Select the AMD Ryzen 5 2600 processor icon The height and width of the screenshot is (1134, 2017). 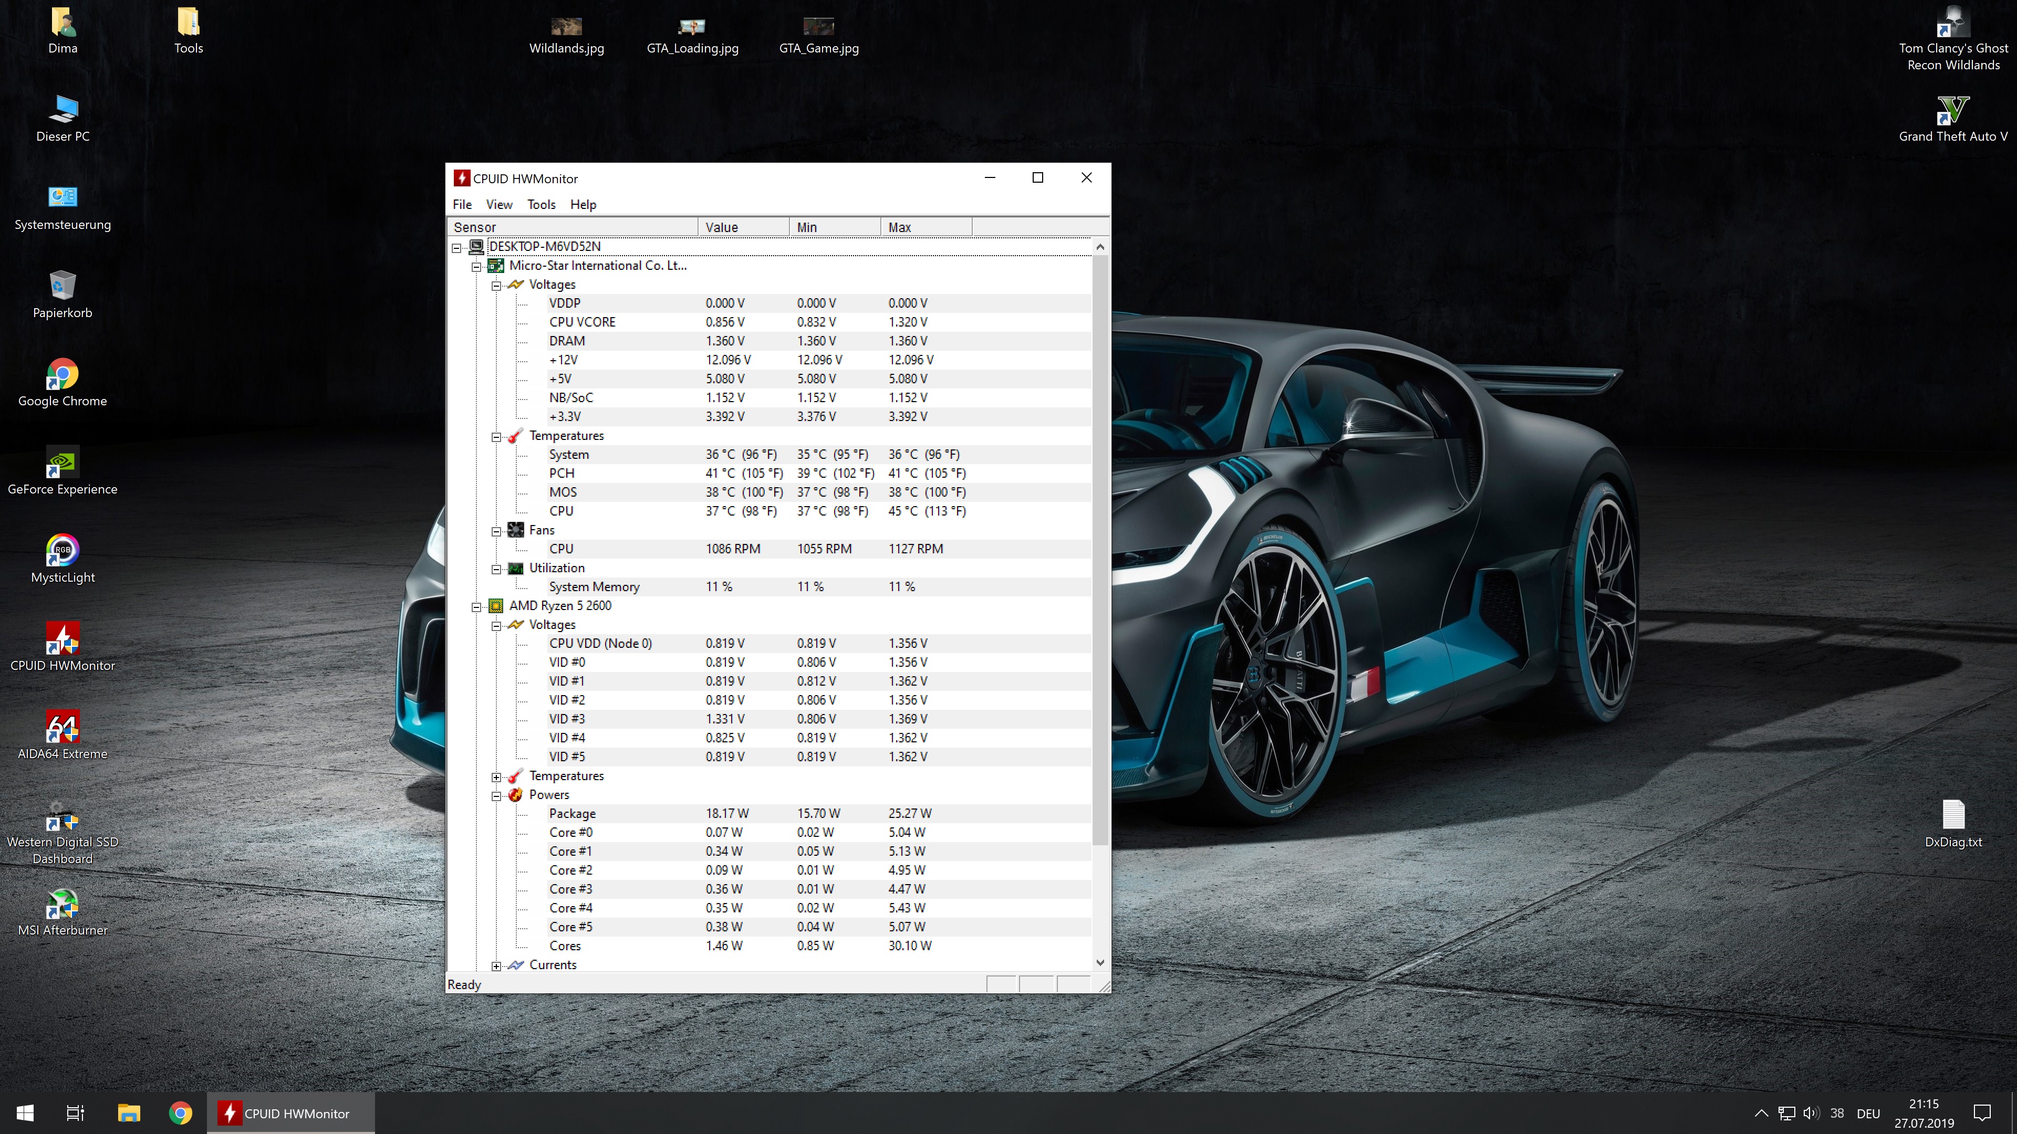click(x=496, y=606)
